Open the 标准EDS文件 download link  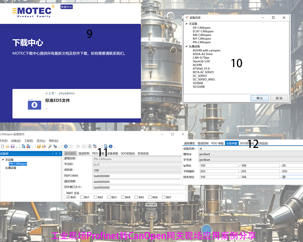coord(57,100)
